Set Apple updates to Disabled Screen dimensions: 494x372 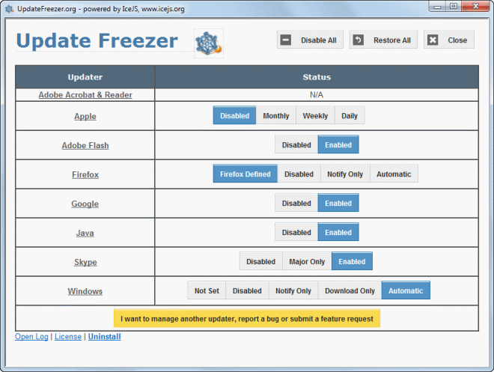click(234, 115)
